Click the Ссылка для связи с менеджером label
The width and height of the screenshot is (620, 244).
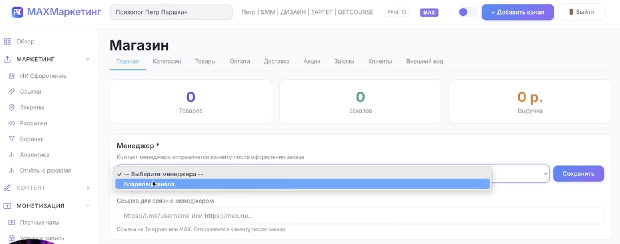165,201
